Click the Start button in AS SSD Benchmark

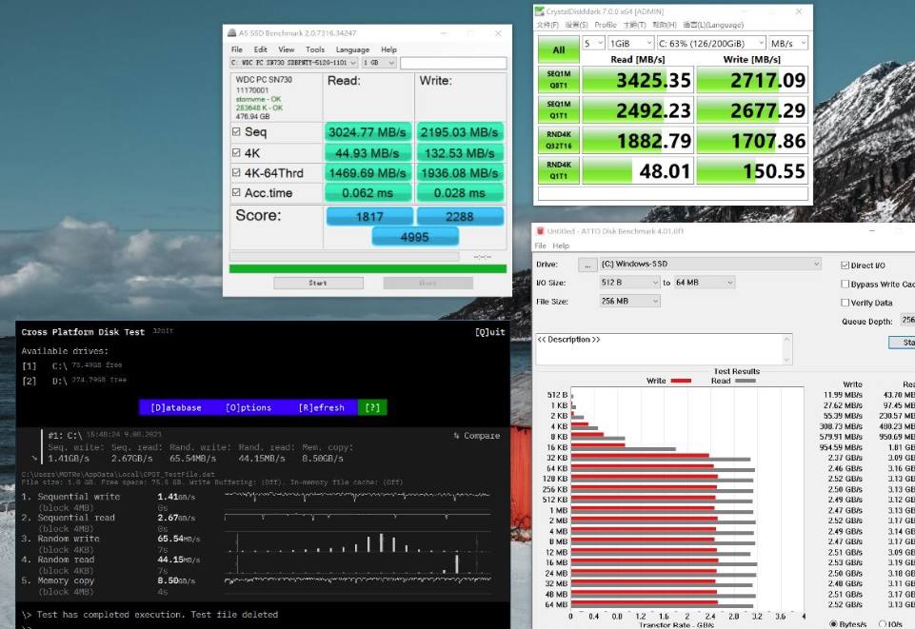pyautogui.click(x=318, y=283)
